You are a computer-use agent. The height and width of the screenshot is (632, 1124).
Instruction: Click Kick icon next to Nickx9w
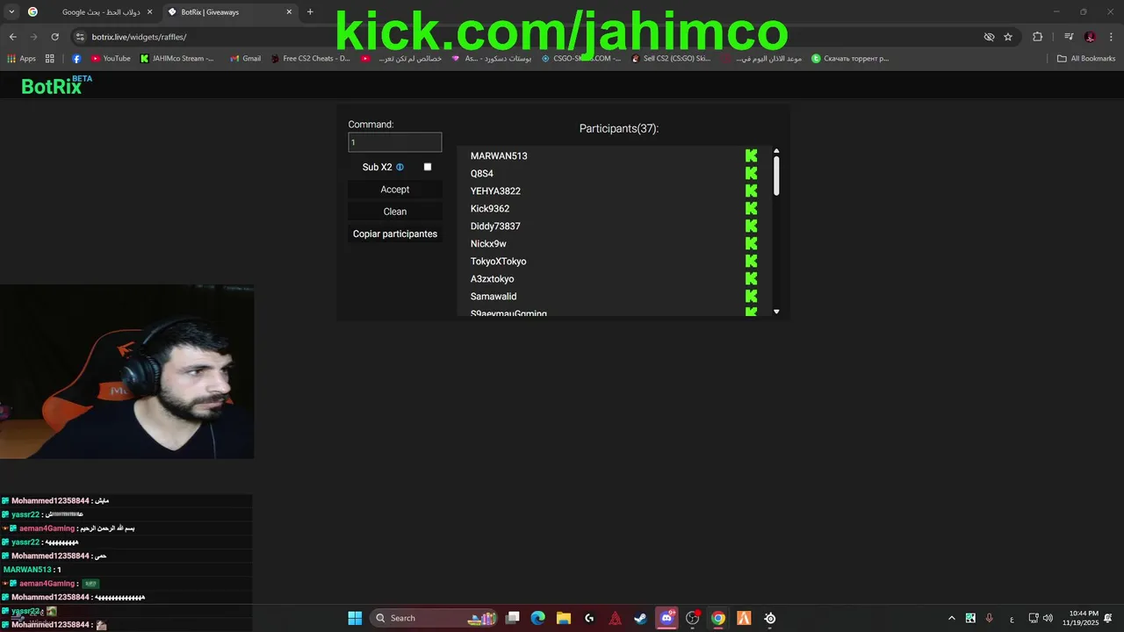pyautogui.click(x=751, y=244)
